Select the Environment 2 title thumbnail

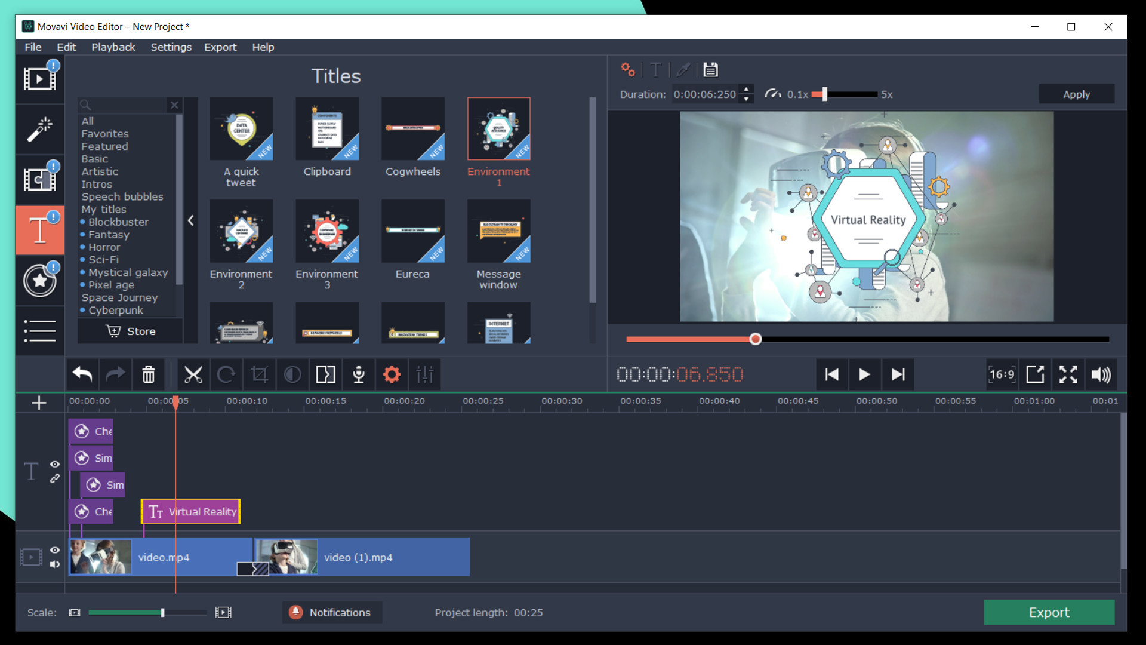coord(241,232)
